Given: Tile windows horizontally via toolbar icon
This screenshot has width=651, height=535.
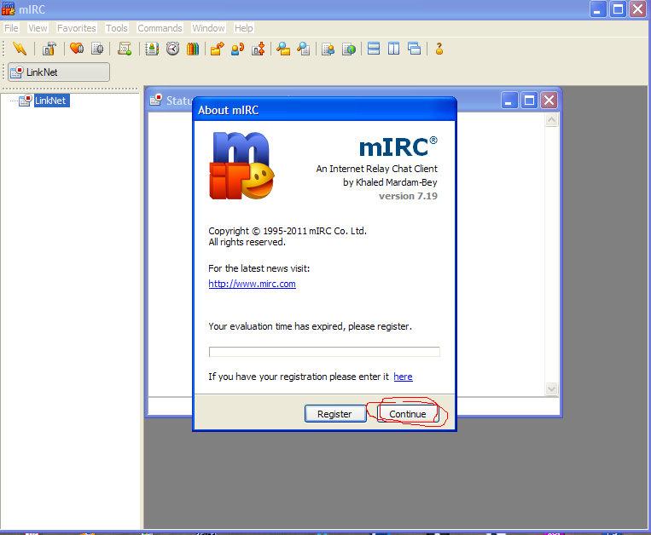Looking at the screenshot, I should tap(374, 49).
